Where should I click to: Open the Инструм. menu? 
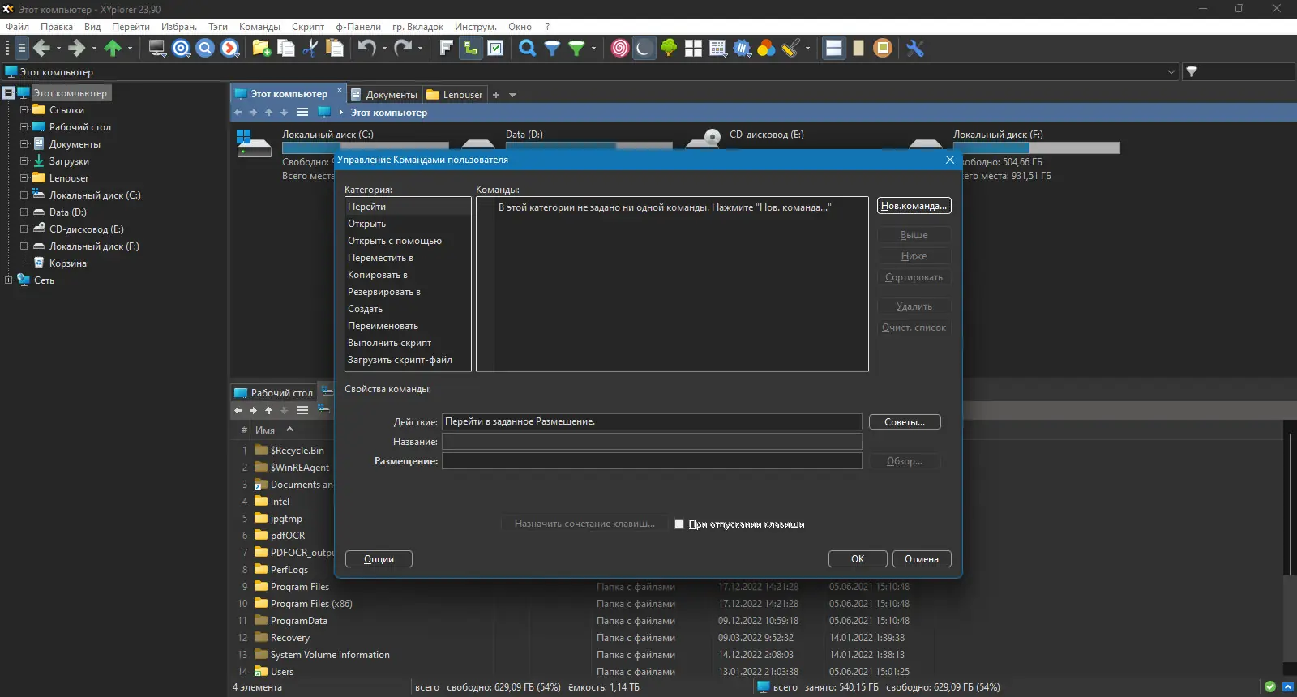(475, 27)
